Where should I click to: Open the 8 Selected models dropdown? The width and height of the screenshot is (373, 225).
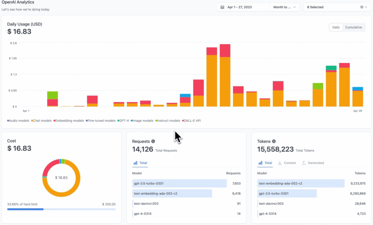(337, 7)
